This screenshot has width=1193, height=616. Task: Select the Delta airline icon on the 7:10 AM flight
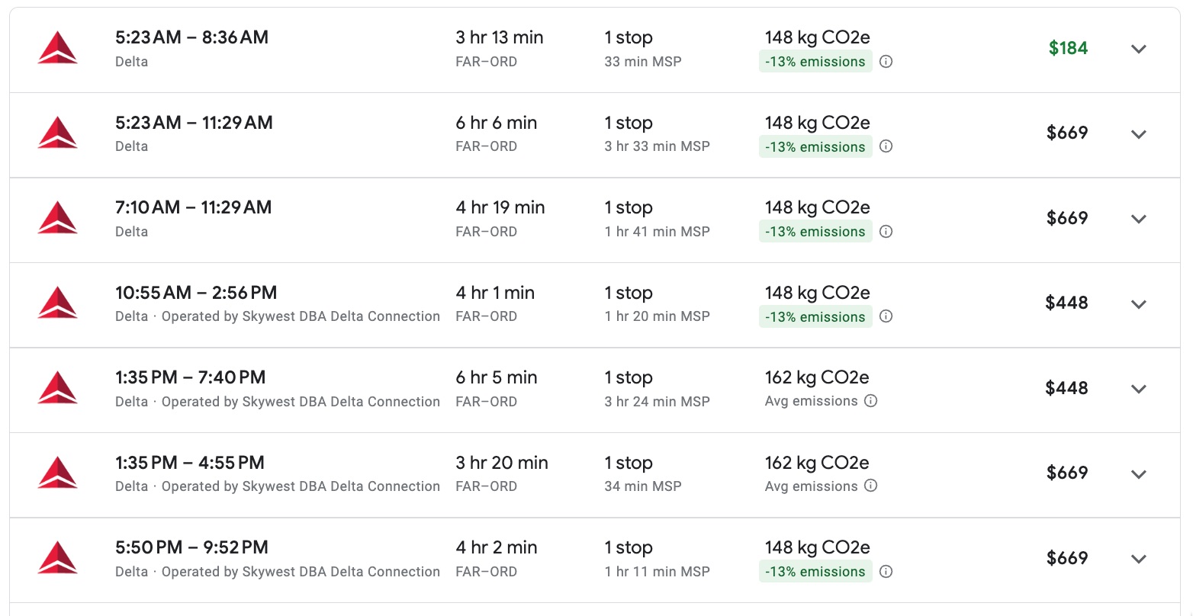[x=57, y=218]
